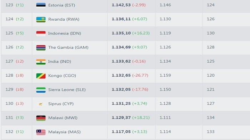Open the Sierra Leone (SLE) entry

pos(67,89)
